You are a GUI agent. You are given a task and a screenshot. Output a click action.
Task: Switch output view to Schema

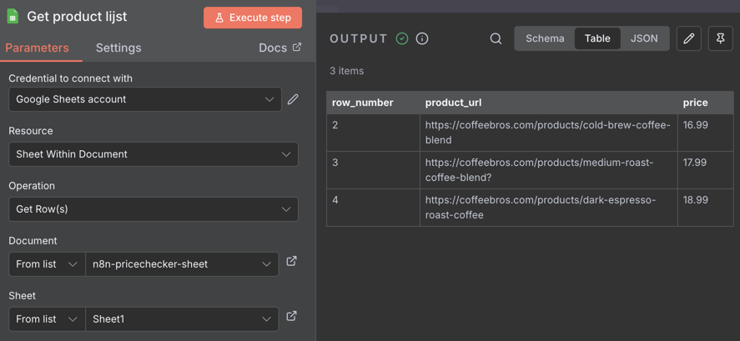545,38
